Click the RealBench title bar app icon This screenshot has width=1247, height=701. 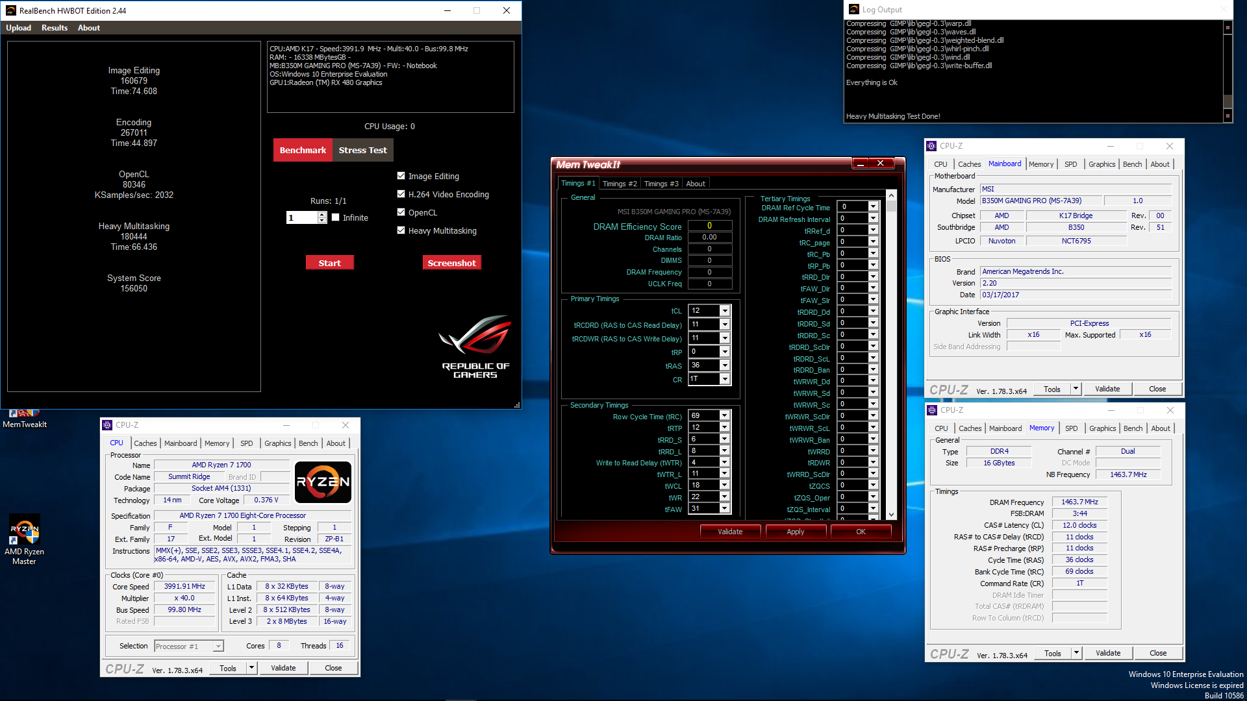pyautogui.click(x=10, y=10)
